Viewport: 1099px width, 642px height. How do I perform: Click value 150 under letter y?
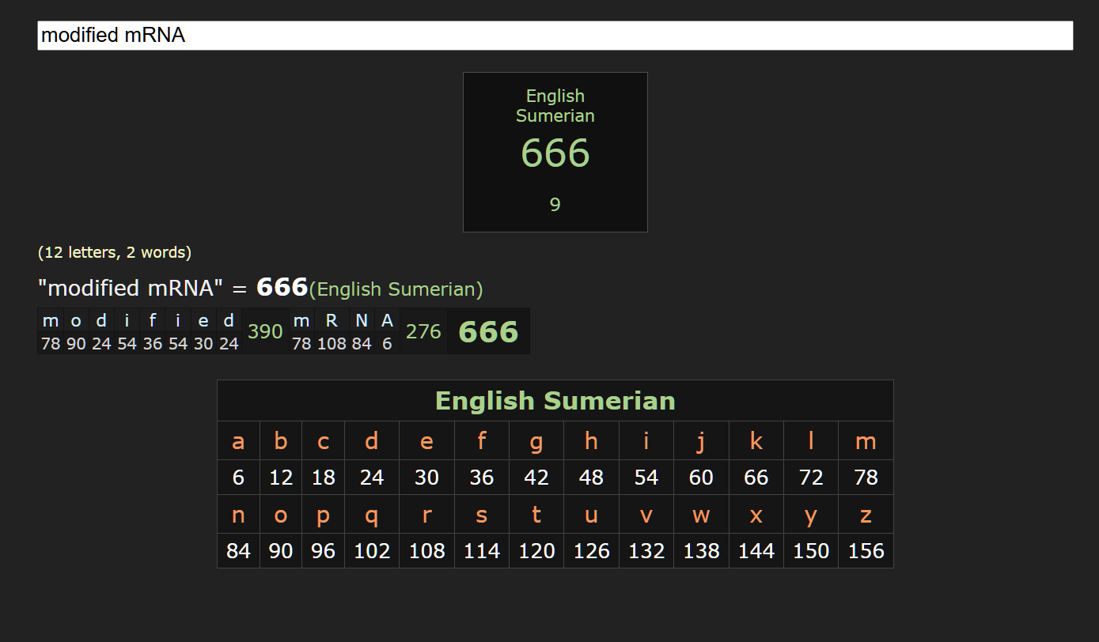811,551
